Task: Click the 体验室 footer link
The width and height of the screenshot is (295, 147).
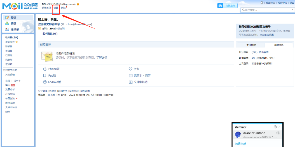Action: point(53,91)
